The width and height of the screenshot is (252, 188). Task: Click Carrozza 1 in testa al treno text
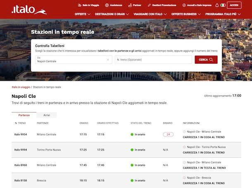[204, 168]
